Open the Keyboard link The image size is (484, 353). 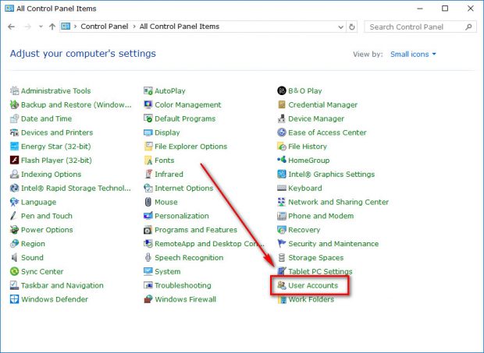(305, 188)
